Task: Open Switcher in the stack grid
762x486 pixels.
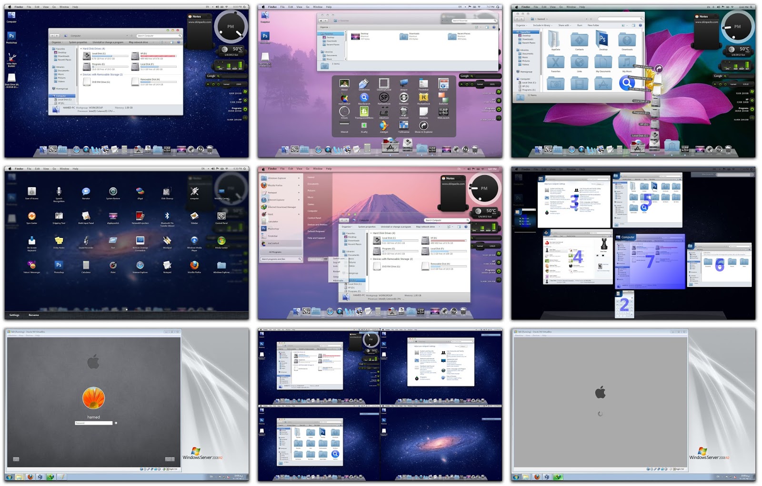Action: 443,98
